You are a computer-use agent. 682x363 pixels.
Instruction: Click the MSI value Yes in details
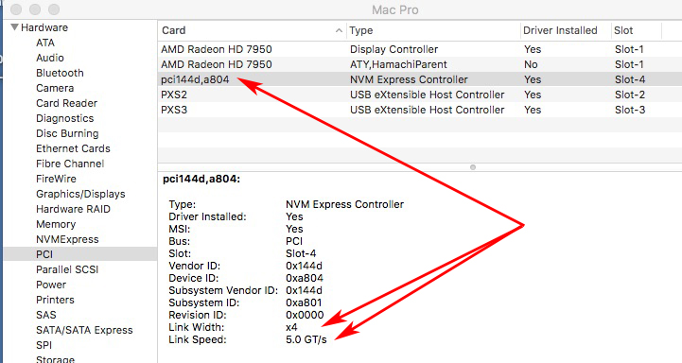[x=294, y=229]
